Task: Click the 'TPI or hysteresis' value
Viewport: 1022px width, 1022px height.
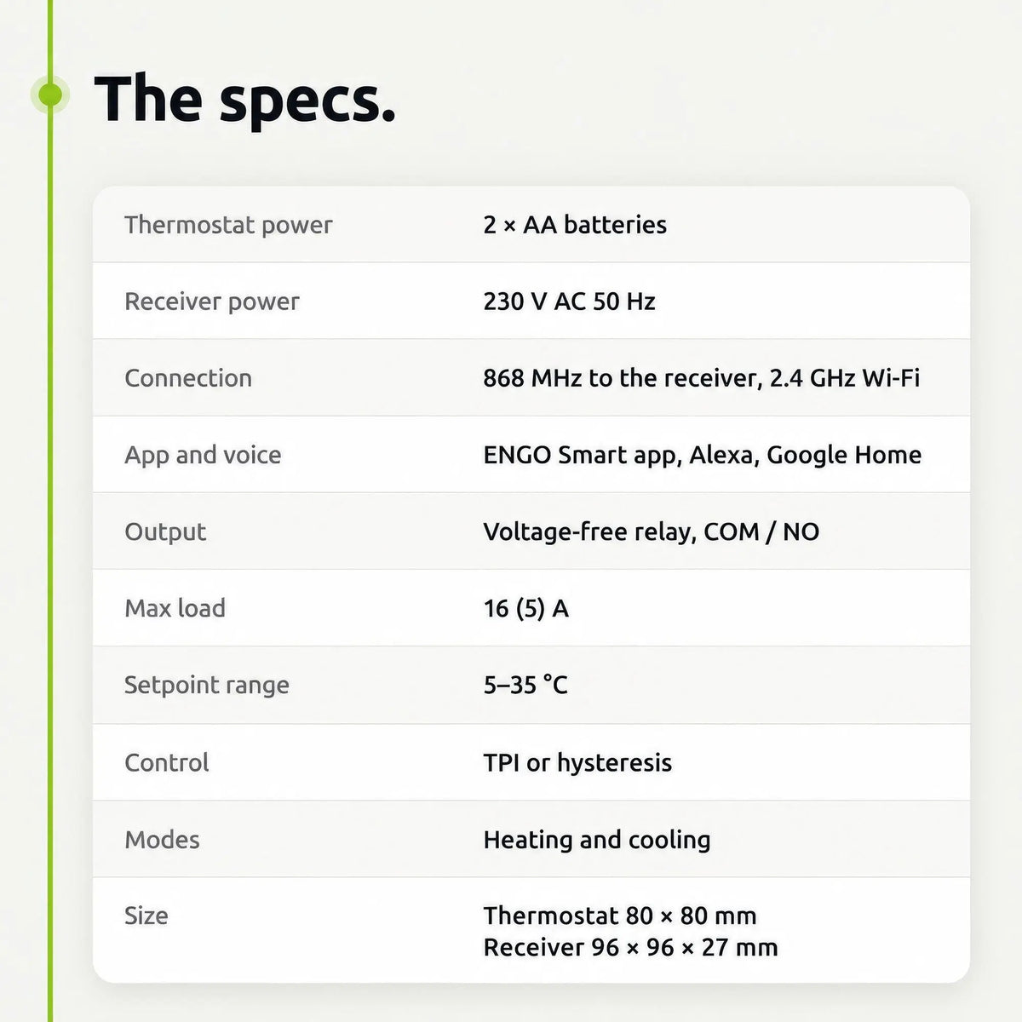Action: (x=577, y=762)
